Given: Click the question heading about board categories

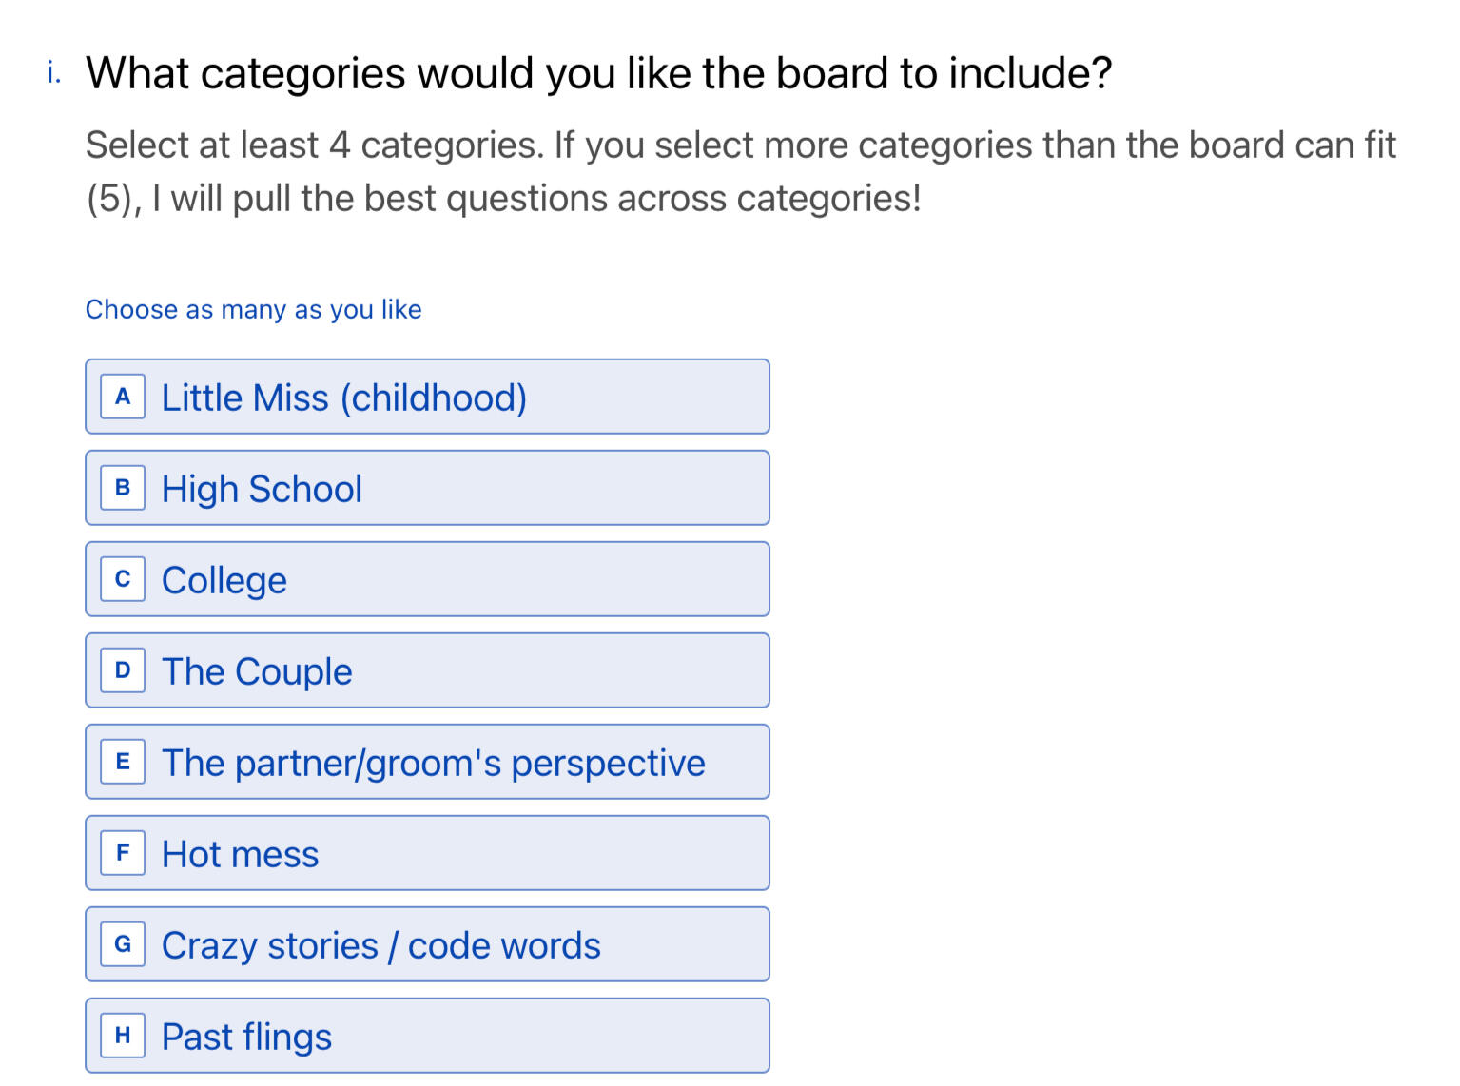Looking at the screenshot, I should click(598, 73).
